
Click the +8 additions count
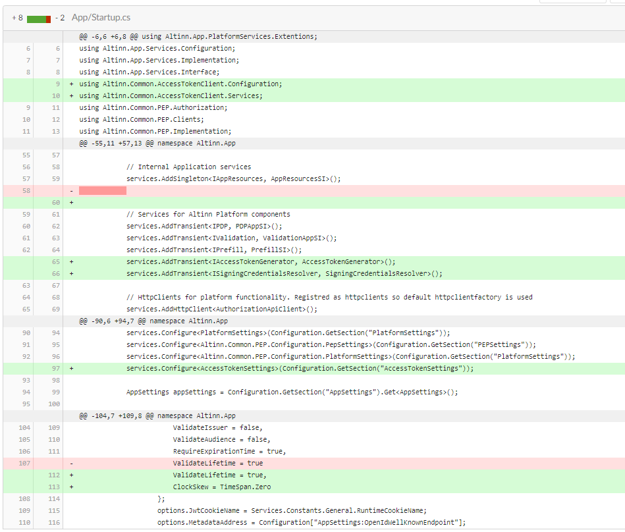coord(17,18)
